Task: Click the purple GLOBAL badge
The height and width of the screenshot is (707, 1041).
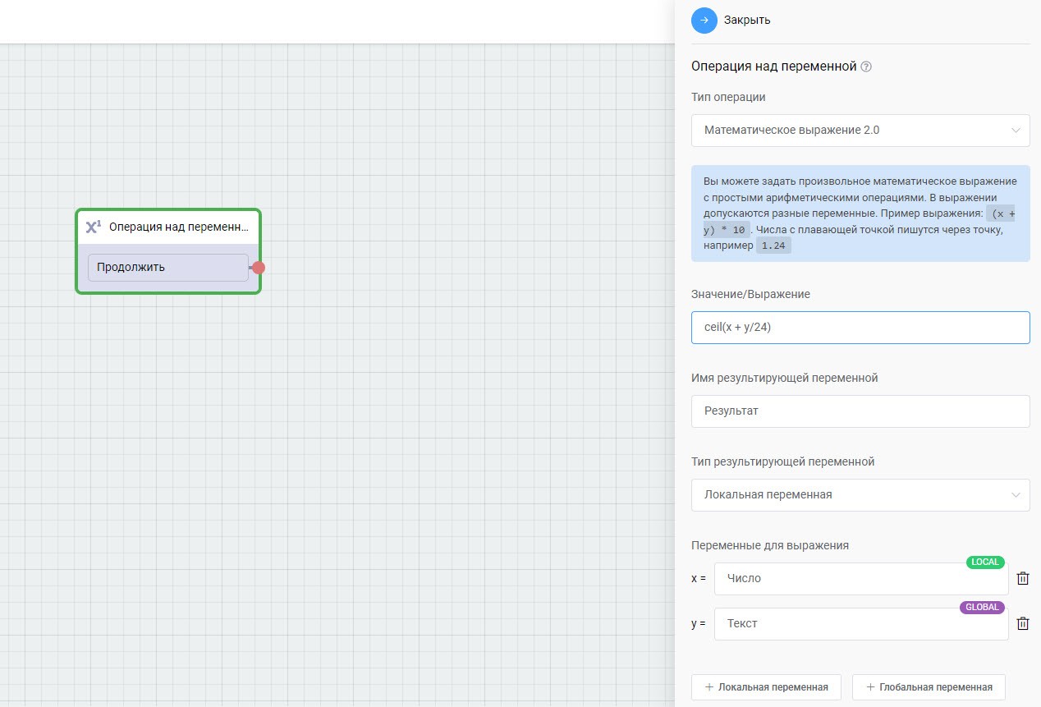Action: pyautogui.click(x=982, y=608)
